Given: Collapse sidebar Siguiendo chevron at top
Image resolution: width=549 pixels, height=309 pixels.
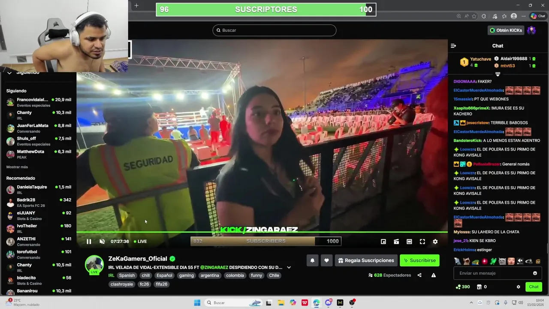Looking at the screenshot, I should coord(9,73).
